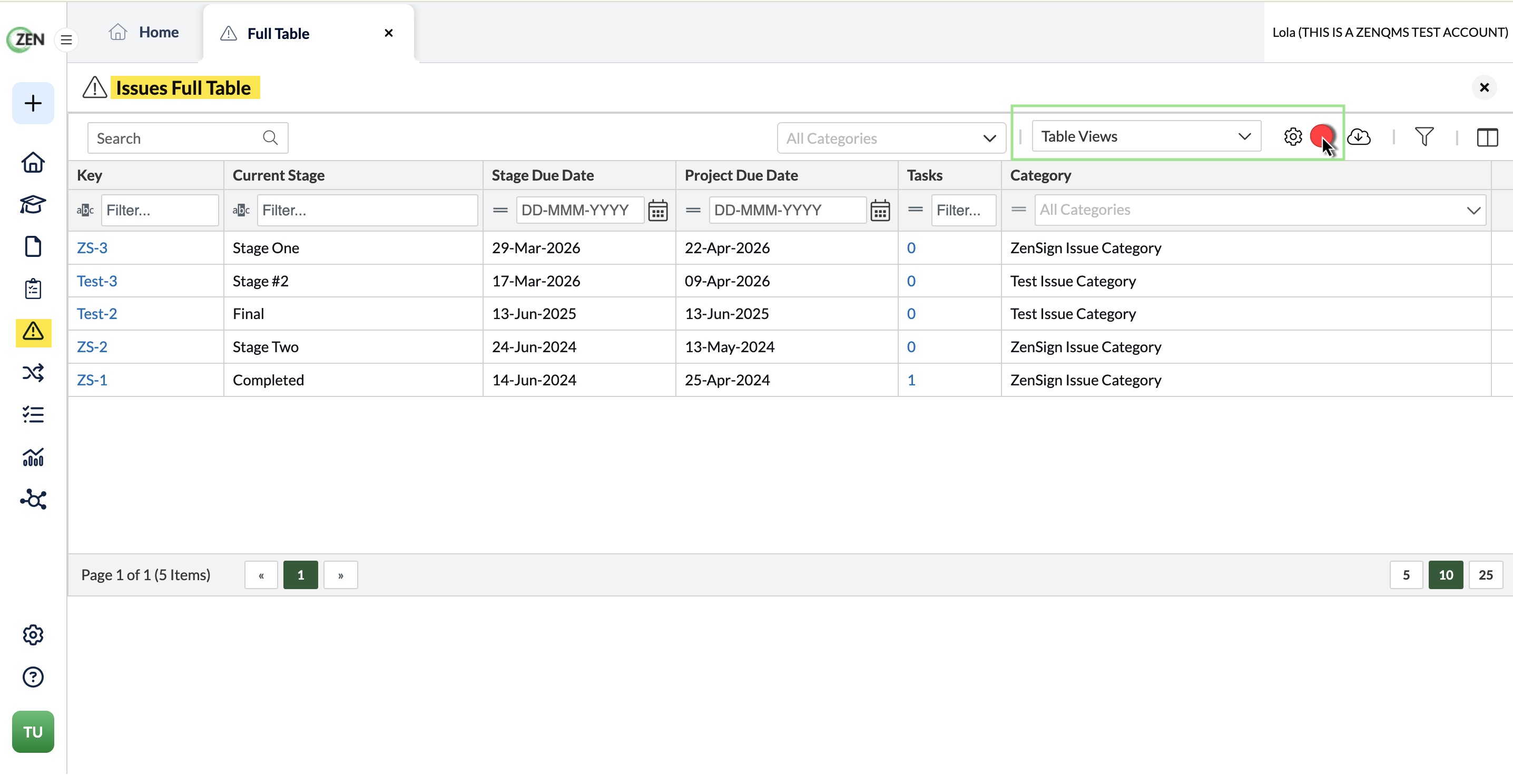Screen dimensions: 1513x776
Task: Open issue ZS-2 link
Action: [x=92, y=347]
